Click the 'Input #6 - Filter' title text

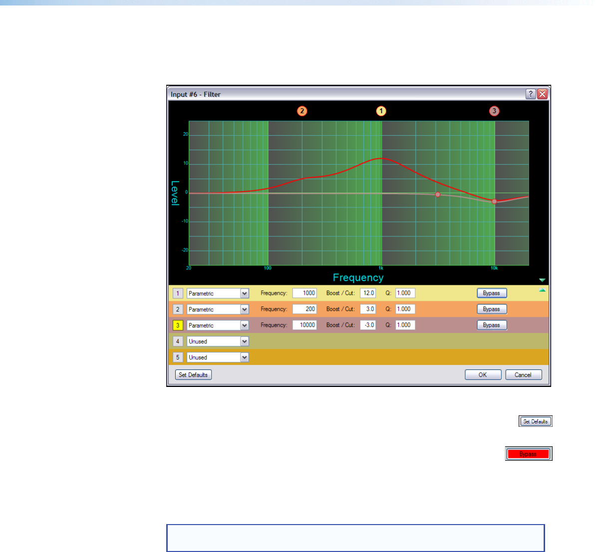coord(196,94)
